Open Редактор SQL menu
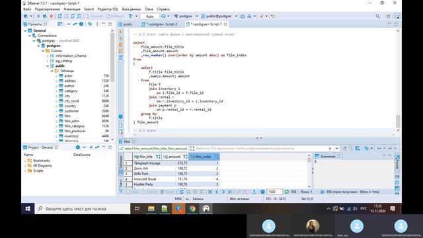Viewport: 423px width, 238px height. [108, 9]
